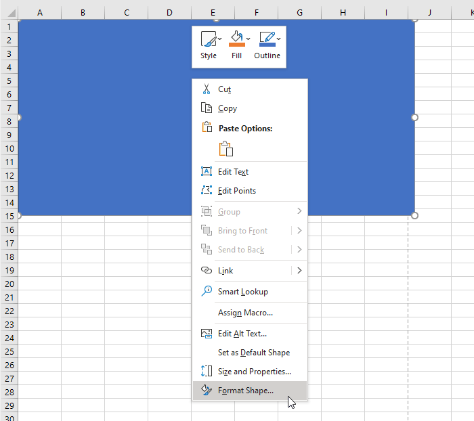Expand the Link submenu arrow

point(299,271)
